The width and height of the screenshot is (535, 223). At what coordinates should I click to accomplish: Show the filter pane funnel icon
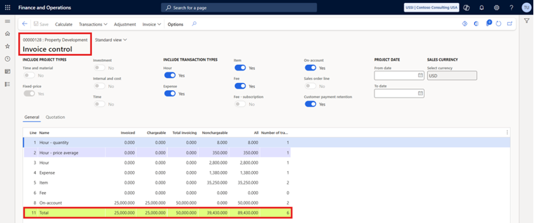pos(526,21)
